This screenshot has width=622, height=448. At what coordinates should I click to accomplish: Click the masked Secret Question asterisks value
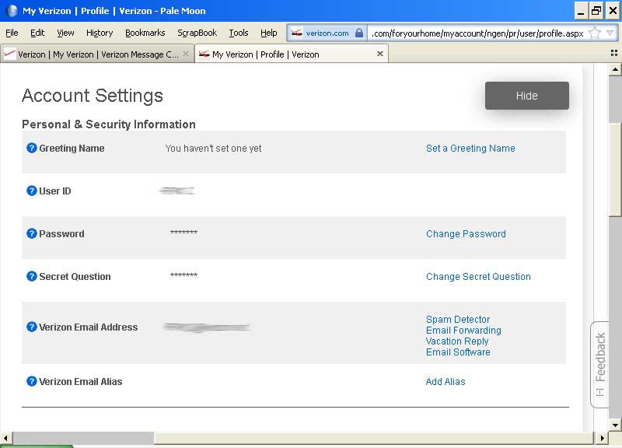183,275
